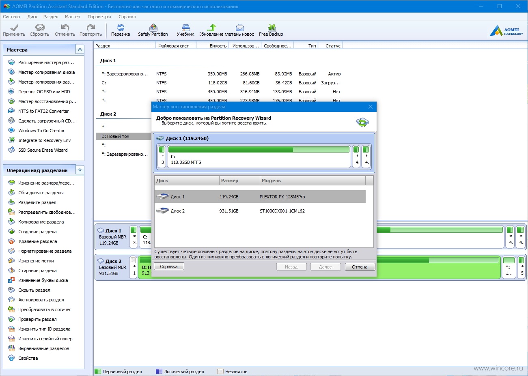This screenshot has height=376, width=528.
Task: Open the Диск menu
Action: click(32, 17)
